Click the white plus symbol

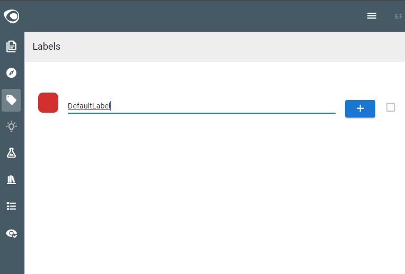[360, 108]
